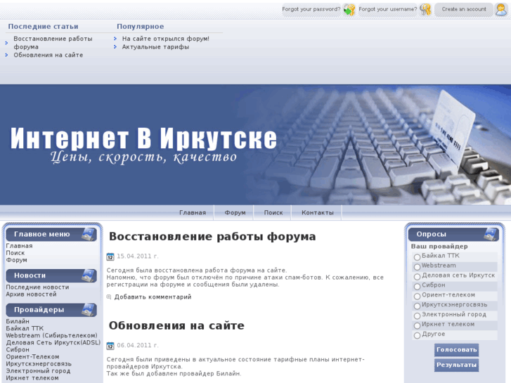This screenshot has width=511, height=383.
Task: Open Иркнет телеком link in Провайдеры list
Action: click(x=32, y=378)
